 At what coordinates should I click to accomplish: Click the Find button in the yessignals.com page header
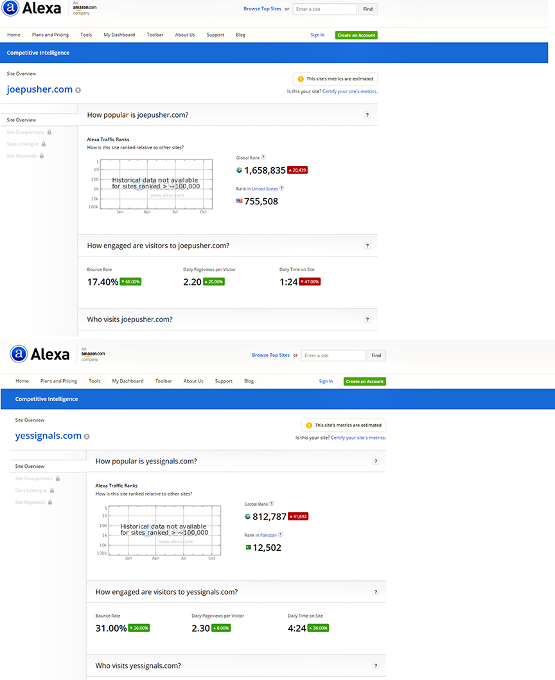point(376,355)
